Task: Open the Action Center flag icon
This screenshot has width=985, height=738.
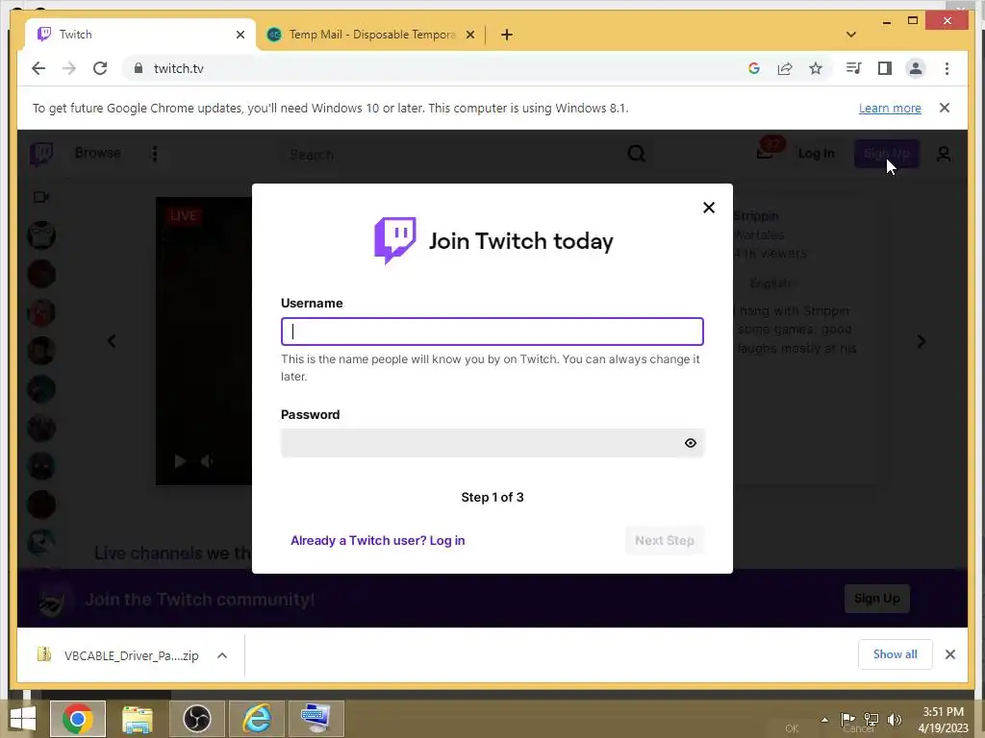Action: [x=848, y=719]
